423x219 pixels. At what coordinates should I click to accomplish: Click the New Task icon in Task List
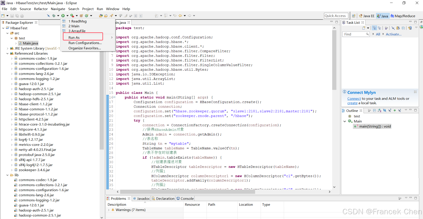[364, 28]
